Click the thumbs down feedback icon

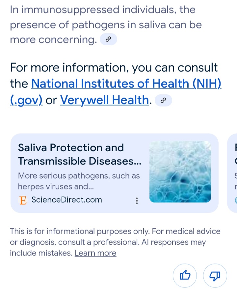(215, 276)
